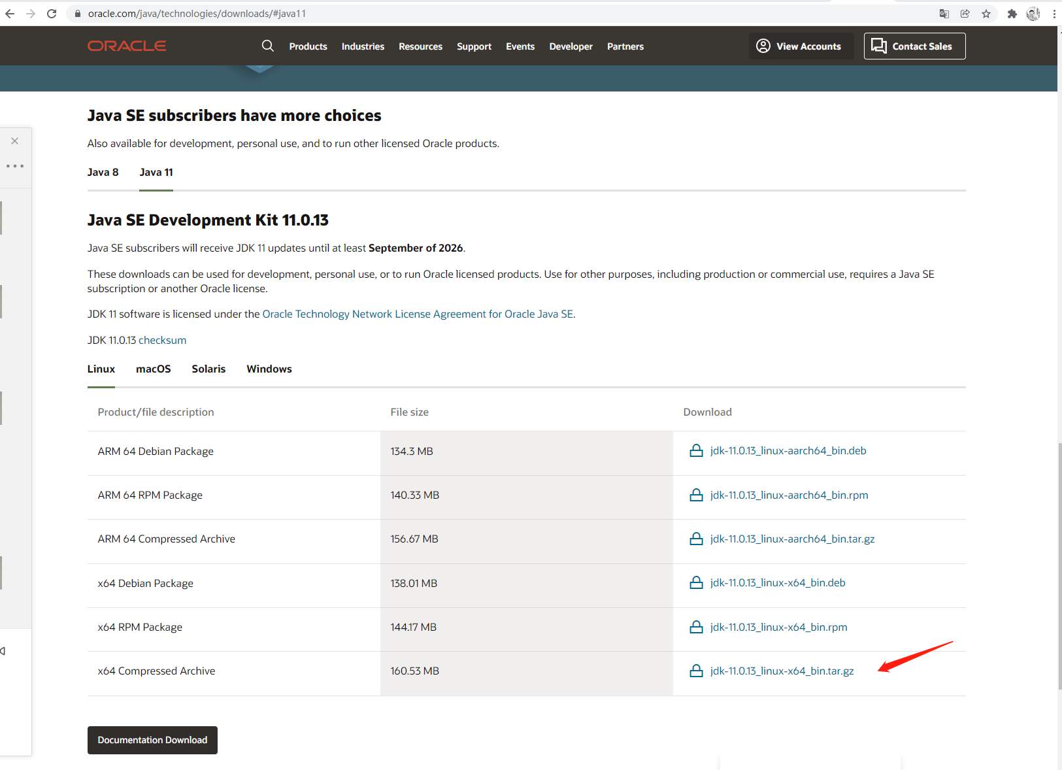The height and width of the screenshot is (770, 1062).
Task: Open the translate page icon
Action: coord(944,14)
